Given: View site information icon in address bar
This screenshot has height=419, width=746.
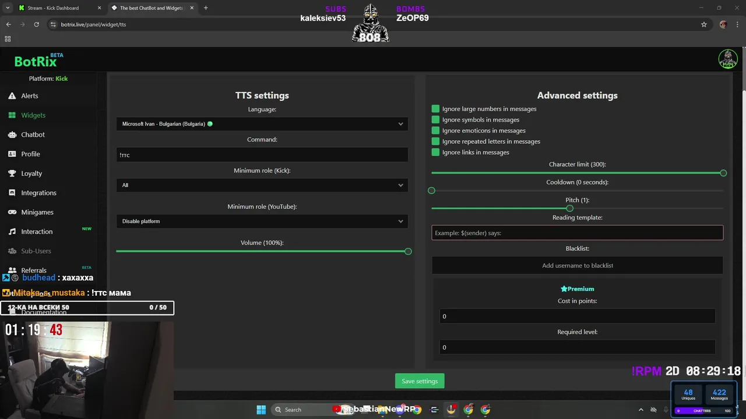Looking at the screenshot, I should [52, 24].
